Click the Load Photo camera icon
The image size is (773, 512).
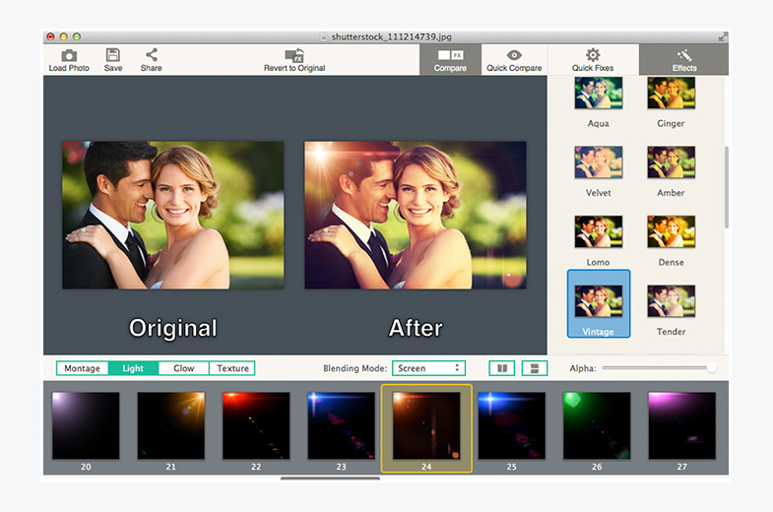click(69, 56)
